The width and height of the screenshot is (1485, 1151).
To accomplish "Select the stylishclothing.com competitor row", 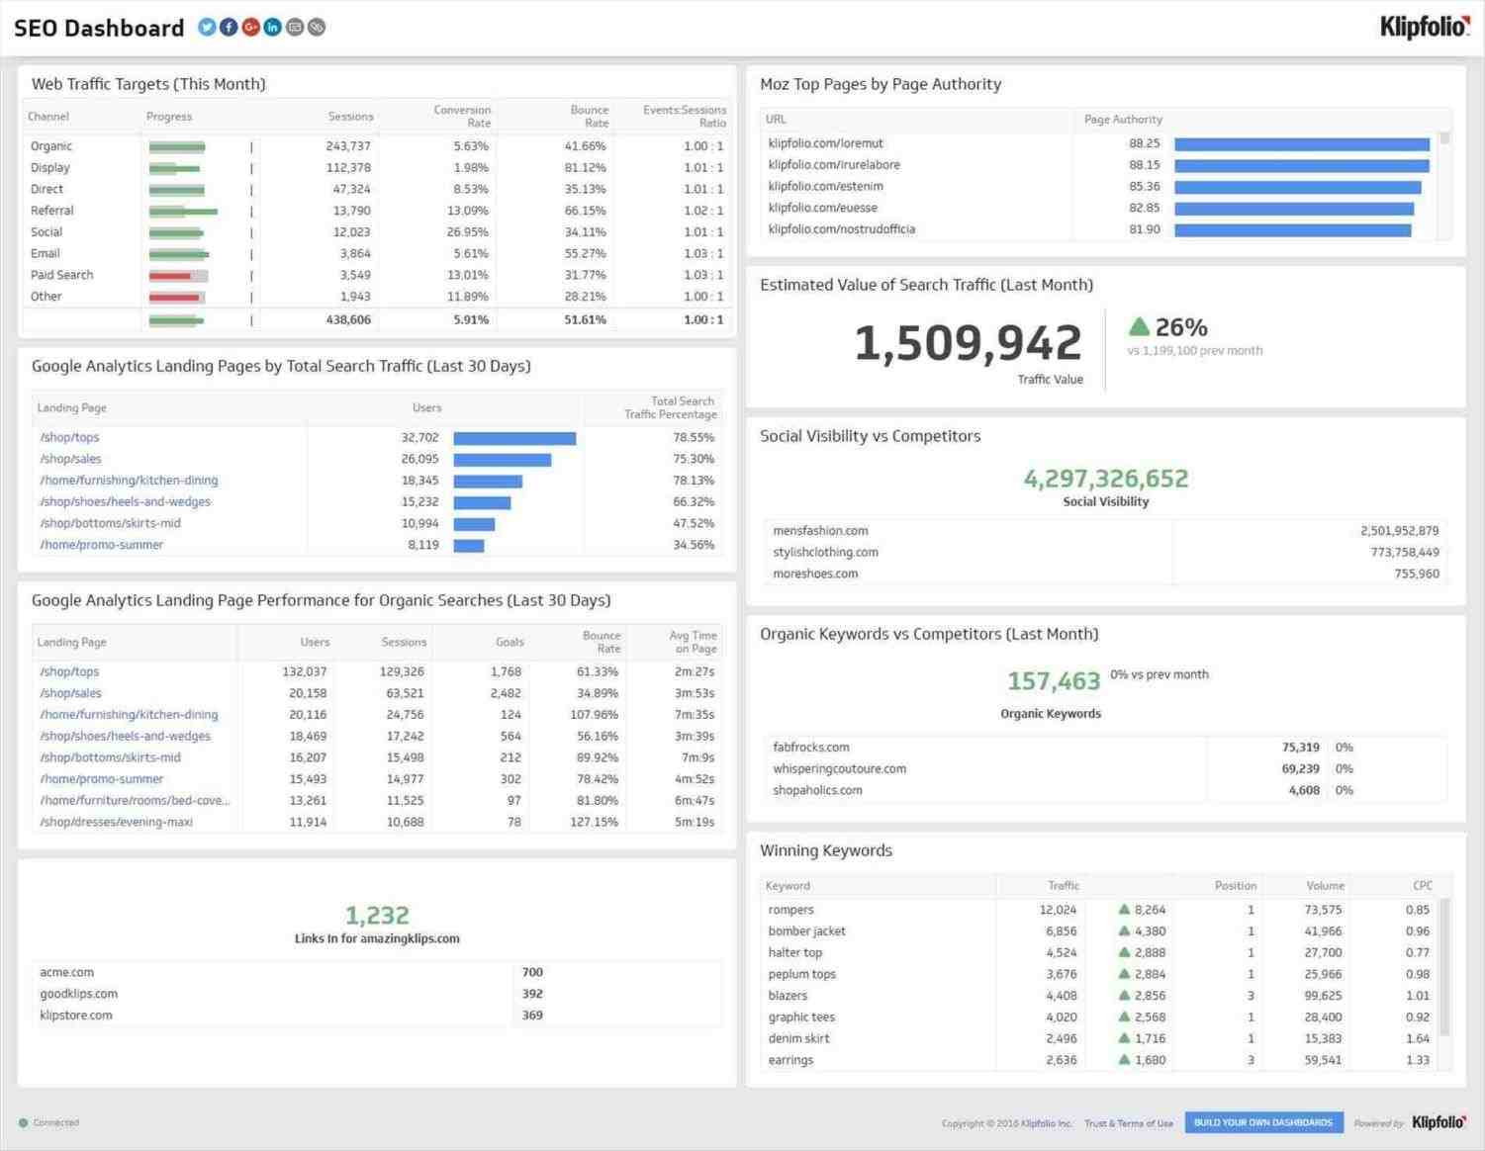I will (1105, 553).
